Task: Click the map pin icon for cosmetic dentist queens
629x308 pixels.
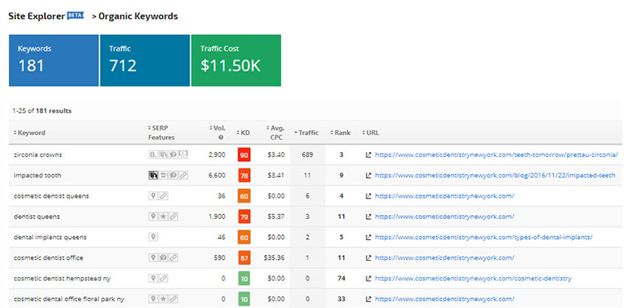Action: coord(153,196)
